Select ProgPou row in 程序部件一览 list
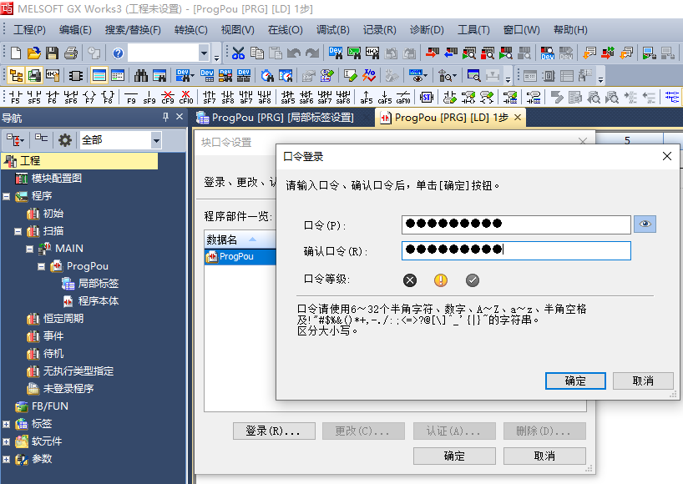Screen dimensions: 683x484 [x=236, y=257]
